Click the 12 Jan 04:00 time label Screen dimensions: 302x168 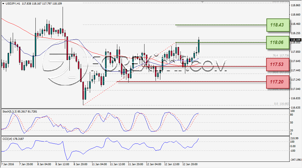click(x=154, y=164)
